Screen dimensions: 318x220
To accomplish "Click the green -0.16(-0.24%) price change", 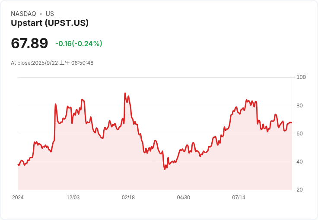I will click(79, 44).
